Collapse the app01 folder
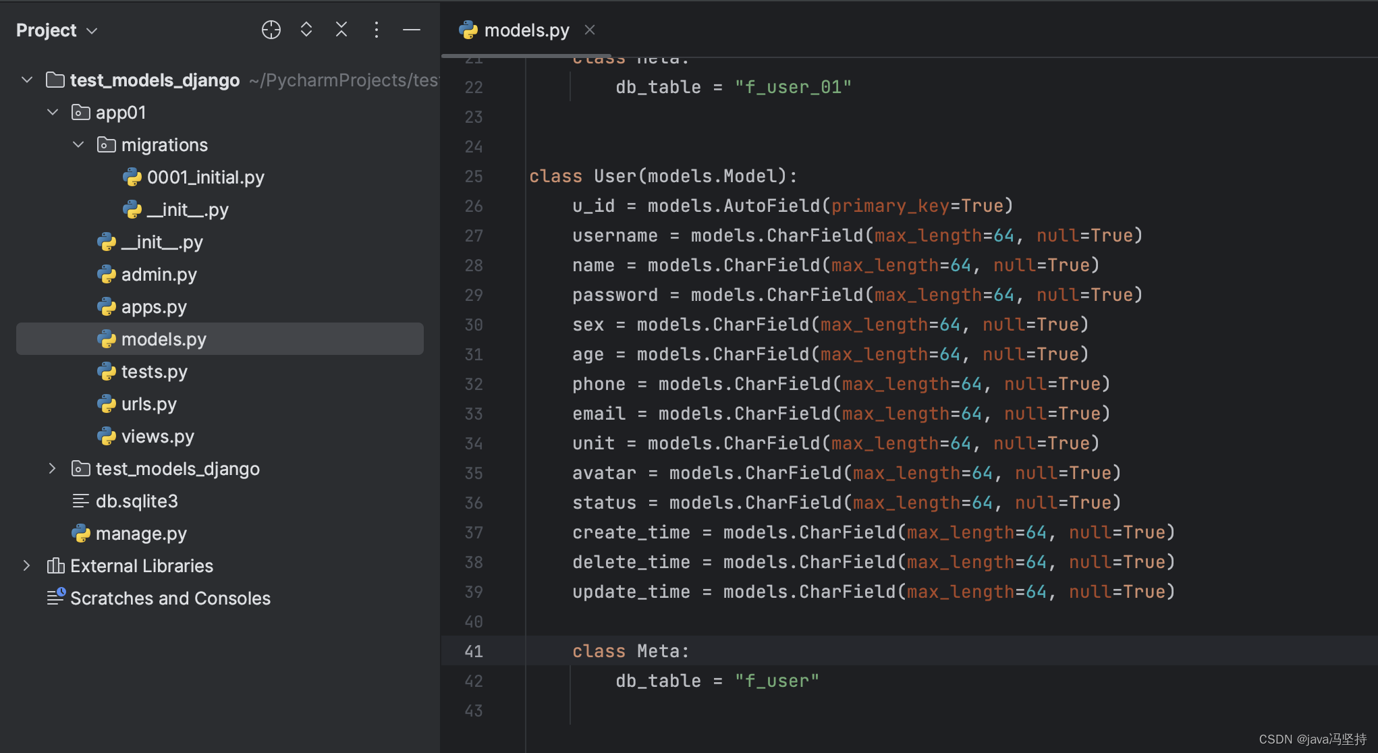This screenshot has height=753, width=1378. click(53, 112)
